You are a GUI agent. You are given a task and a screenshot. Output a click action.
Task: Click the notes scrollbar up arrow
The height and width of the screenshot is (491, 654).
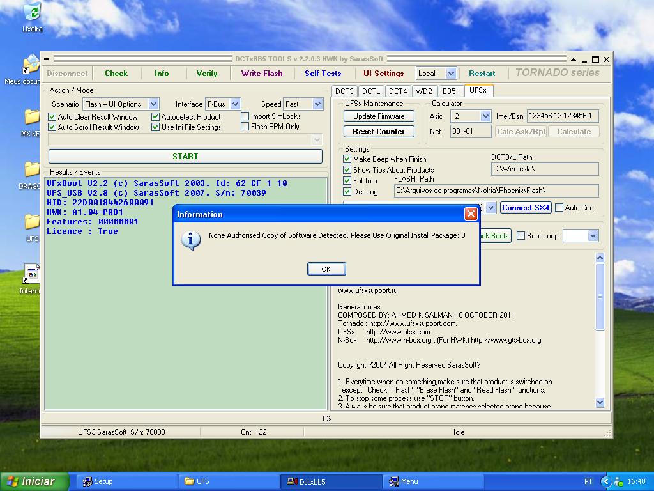[600, 258]
